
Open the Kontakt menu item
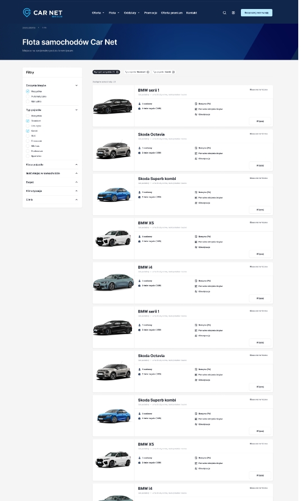(191, 13)
